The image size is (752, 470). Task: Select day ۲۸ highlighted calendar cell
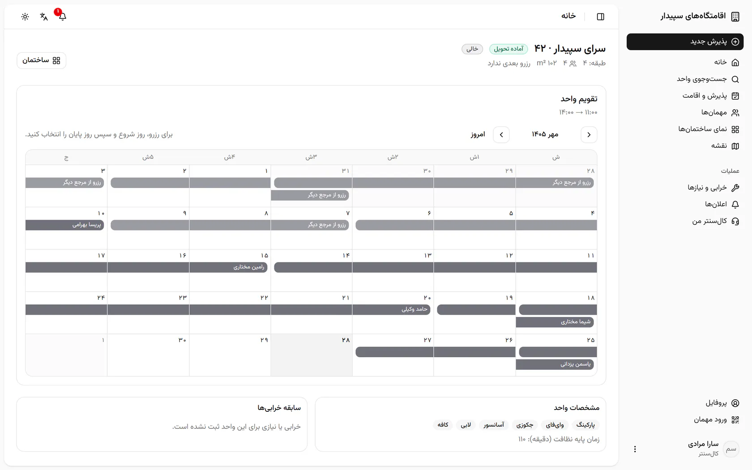[x=312, y=355]
